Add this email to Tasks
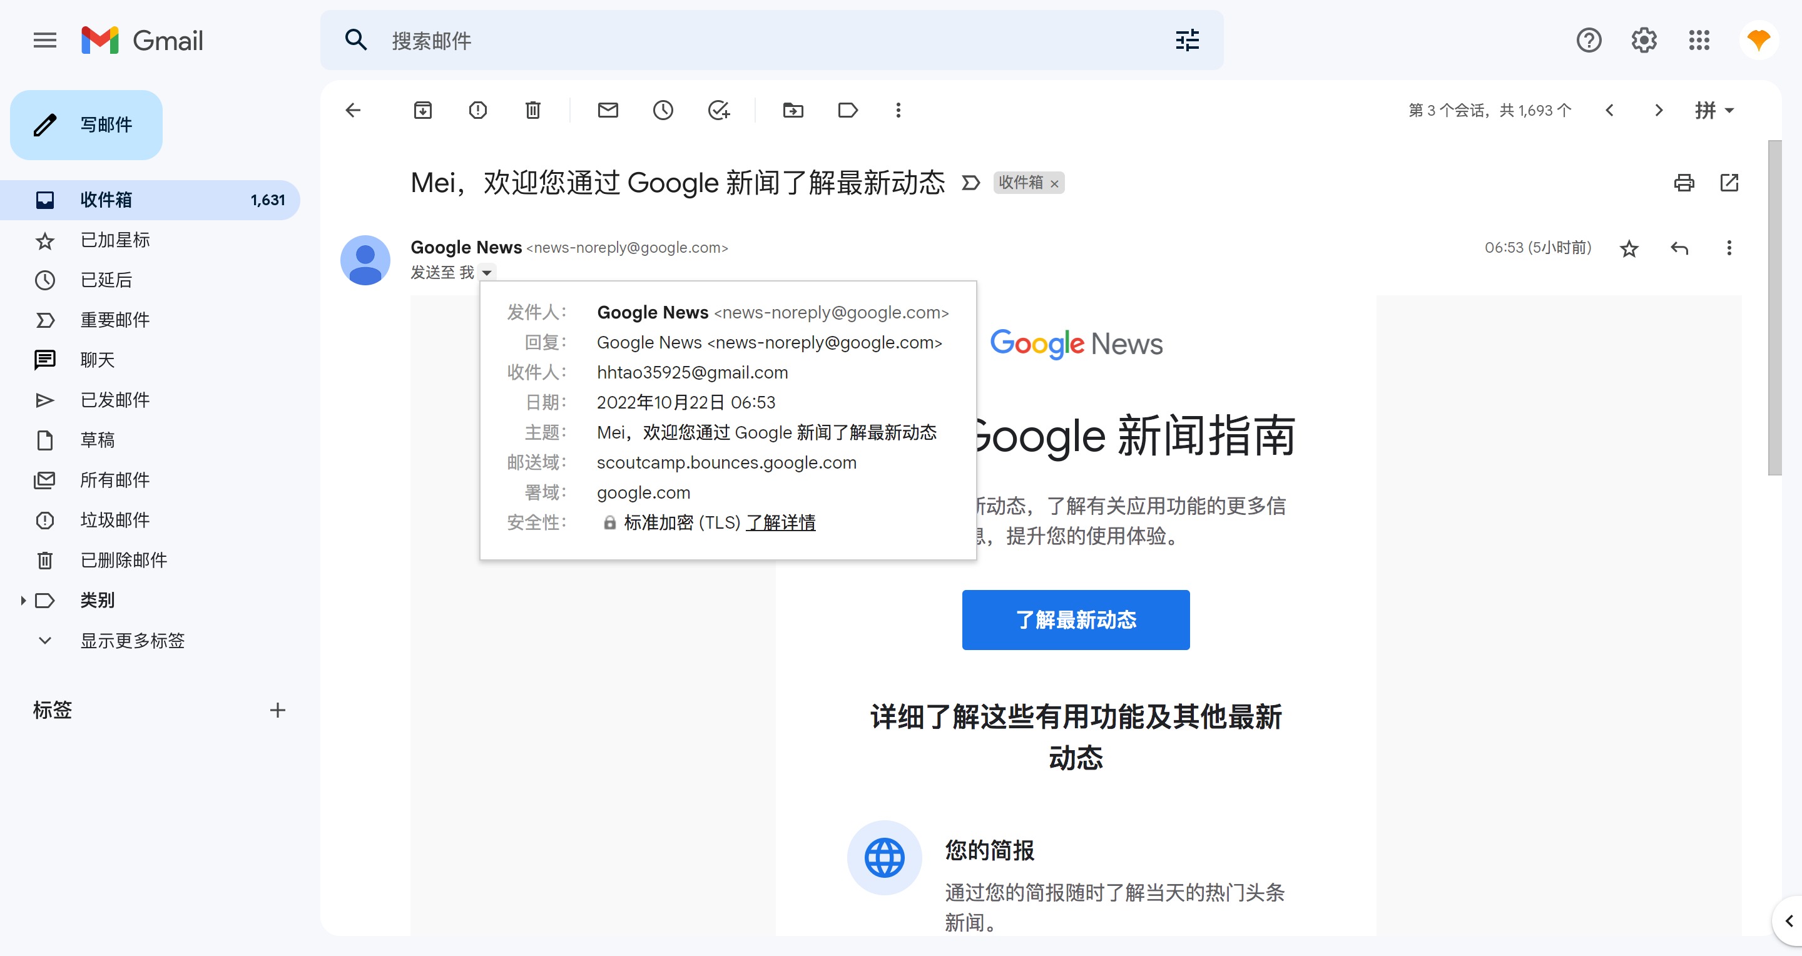 tap(718, 109)
